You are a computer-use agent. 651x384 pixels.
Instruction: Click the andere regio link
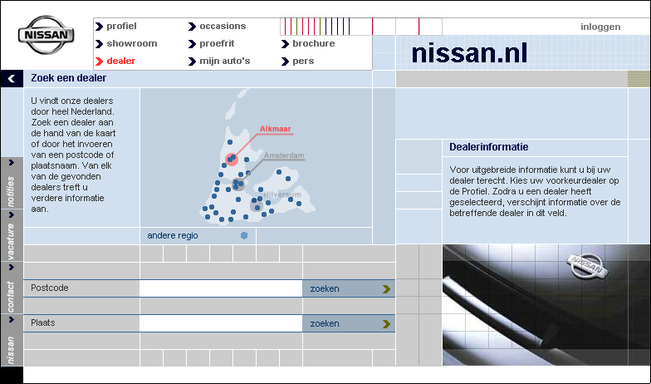[x=173, y=236]
